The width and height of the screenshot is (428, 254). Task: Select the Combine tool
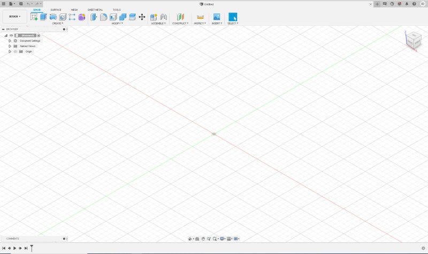pos(123,17)
